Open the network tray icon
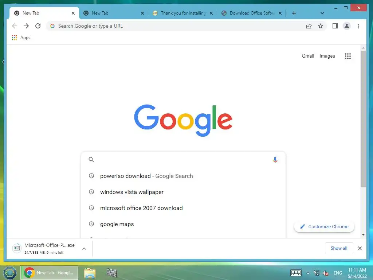 tap(317, 273)
